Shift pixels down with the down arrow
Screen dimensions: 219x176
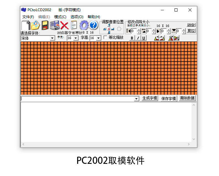click(x=109, y=32)
